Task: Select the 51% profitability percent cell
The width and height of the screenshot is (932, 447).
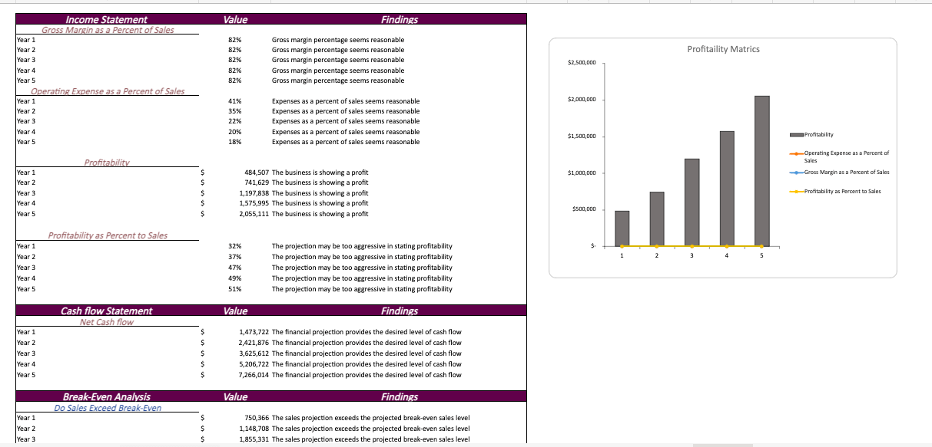Action: [x=235, y=289]
